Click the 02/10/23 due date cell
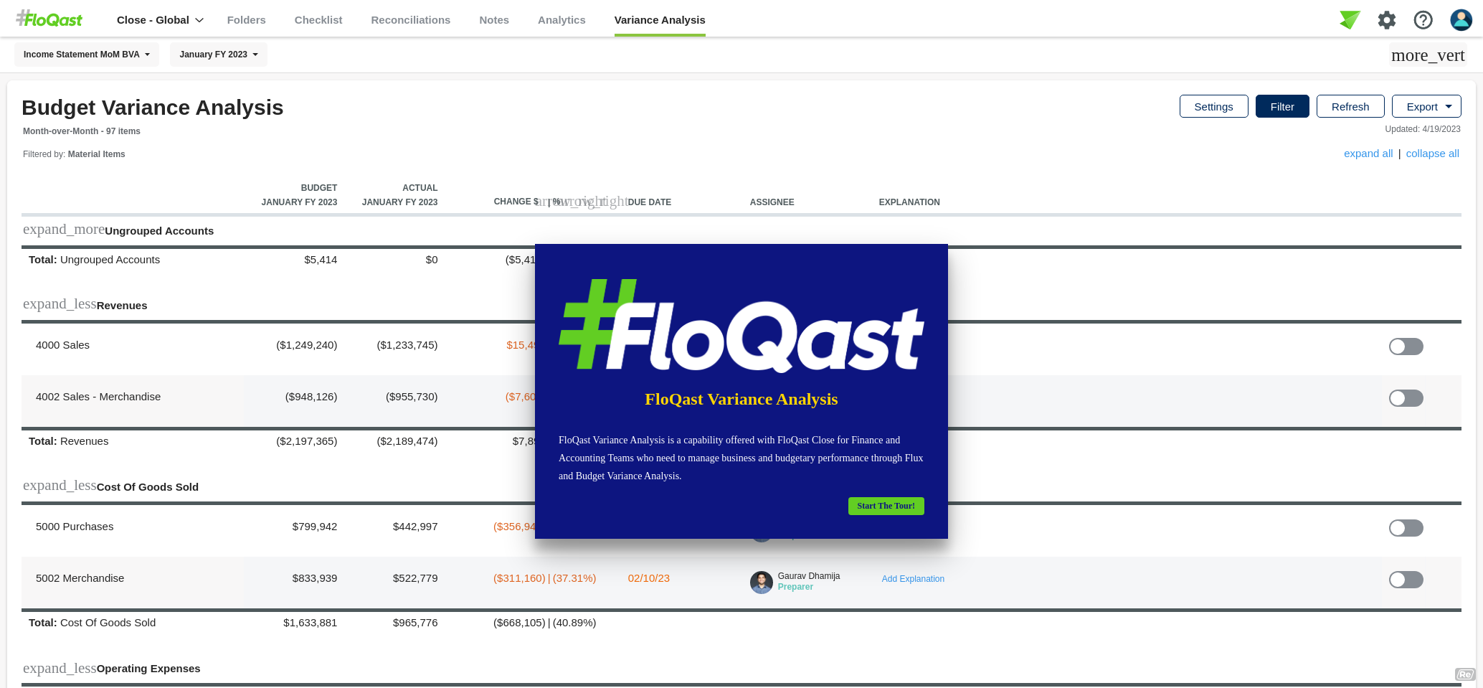The image size is (1483, 688). (648, 578)
